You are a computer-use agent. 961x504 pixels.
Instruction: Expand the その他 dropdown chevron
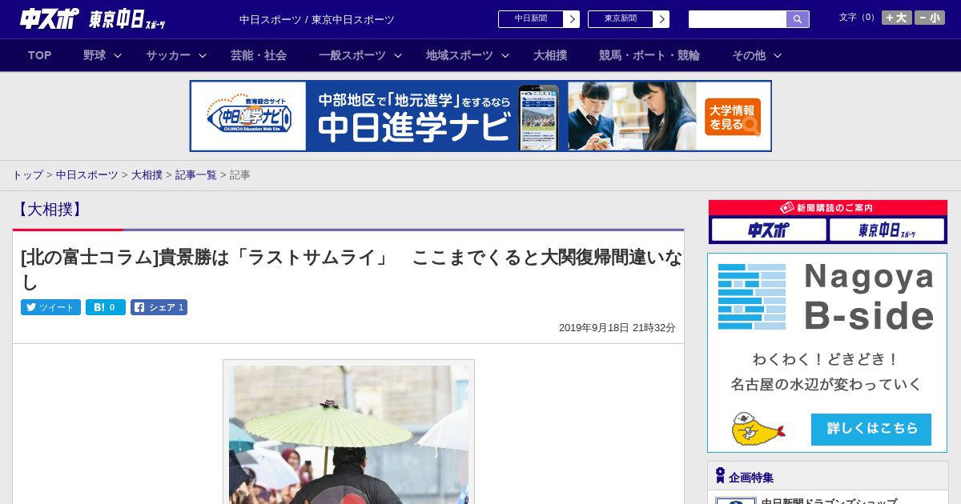778,55
